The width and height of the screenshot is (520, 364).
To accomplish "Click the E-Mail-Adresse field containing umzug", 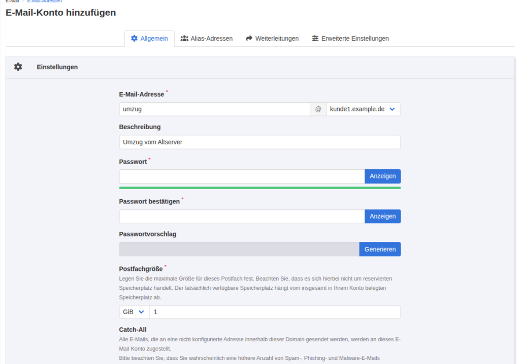I will 215,109.
